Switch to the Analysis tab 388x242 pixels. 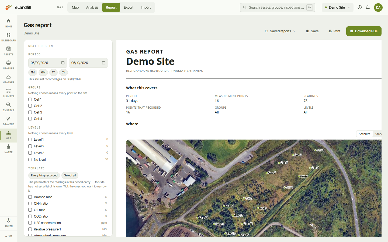(x=92, y=7)
